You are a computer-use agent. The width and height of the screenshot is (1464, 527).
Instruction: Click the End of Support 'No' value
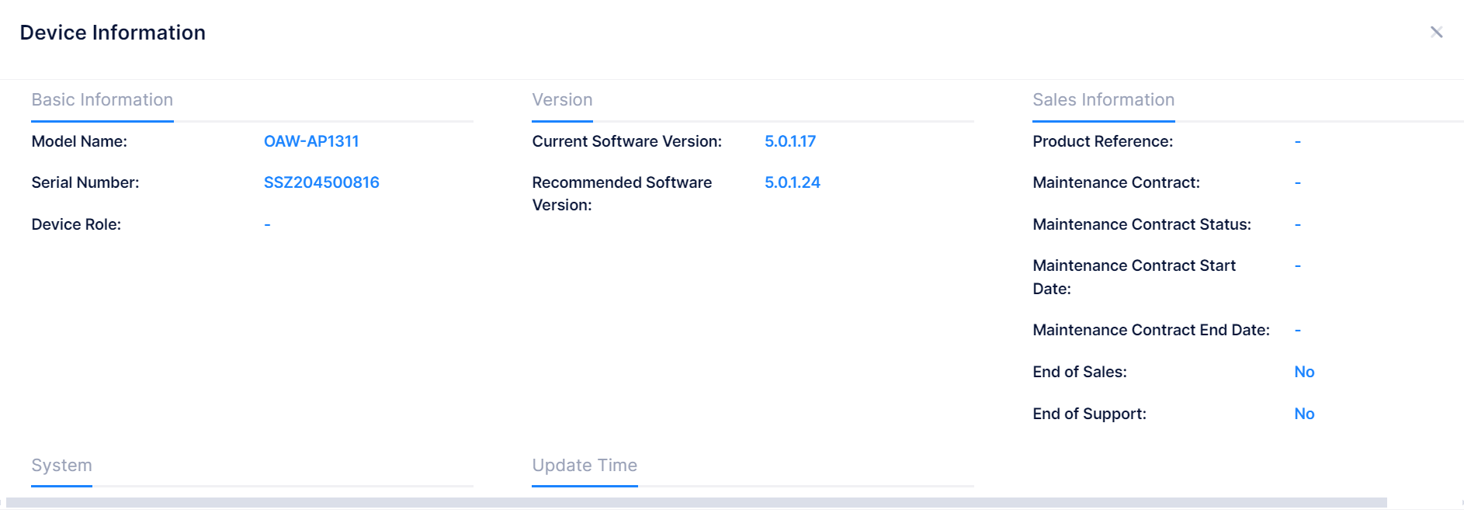click(1304, 414)
